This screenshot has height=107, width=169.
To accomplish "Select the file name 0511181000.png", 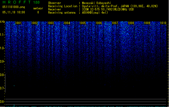I will click(x=14, y=7).
